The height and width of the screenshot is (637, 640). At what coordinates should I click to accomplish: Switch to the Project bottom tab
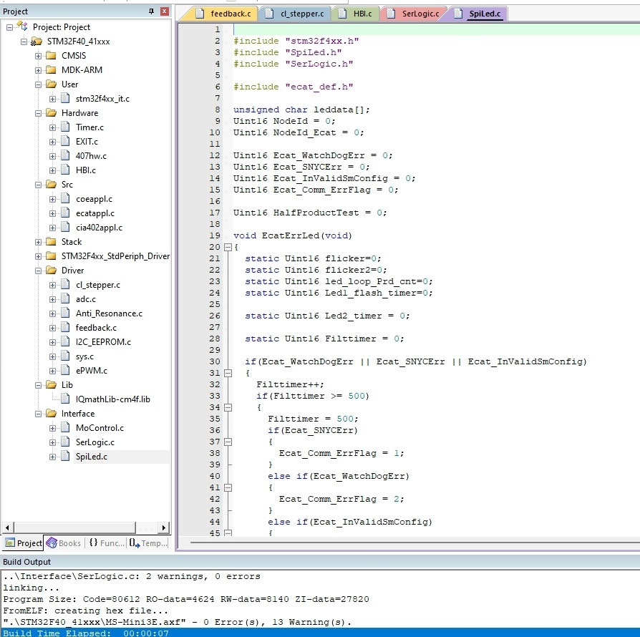(x=24, y=543)
